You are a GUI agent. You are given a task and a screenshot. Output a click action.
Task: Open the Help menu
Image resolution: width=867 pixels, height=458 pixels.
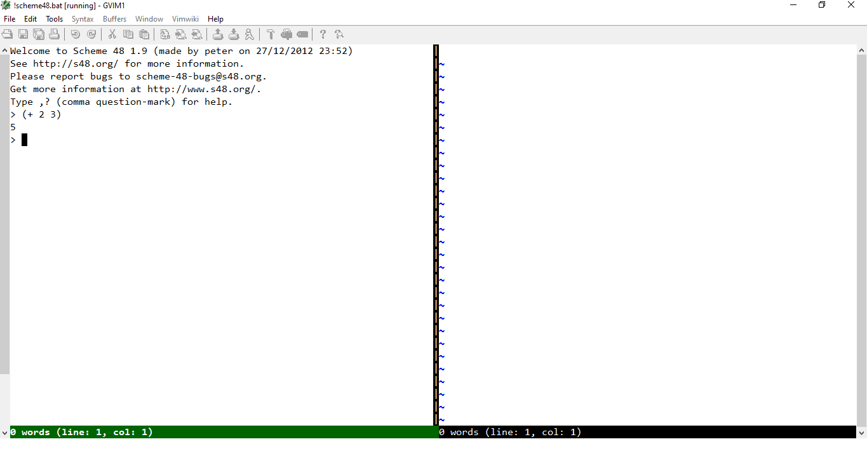pos(216,19)
